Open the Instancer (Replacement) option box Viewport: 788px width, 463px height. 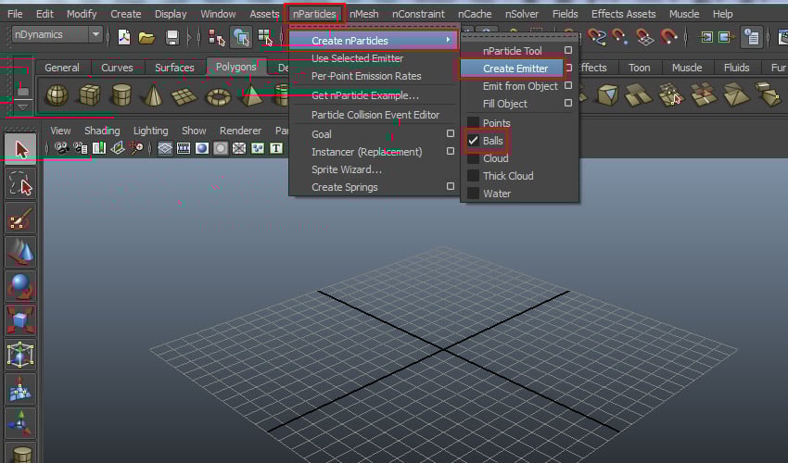click(451, 151)
